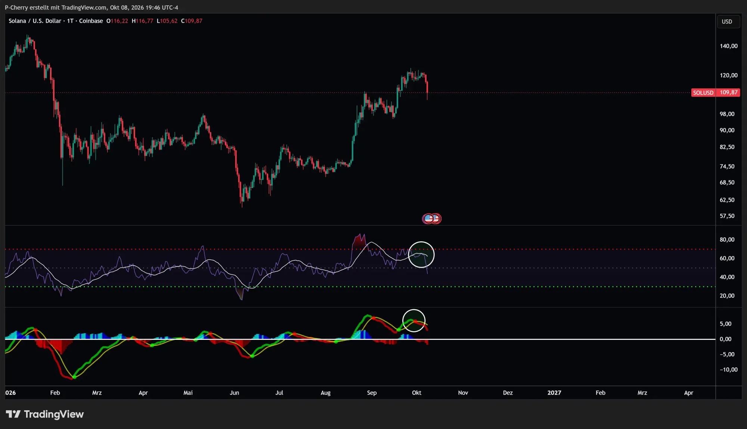The image size is (747, 429).
Task: Click the 40,00 RSI scale label
Action: pos(727,277)
